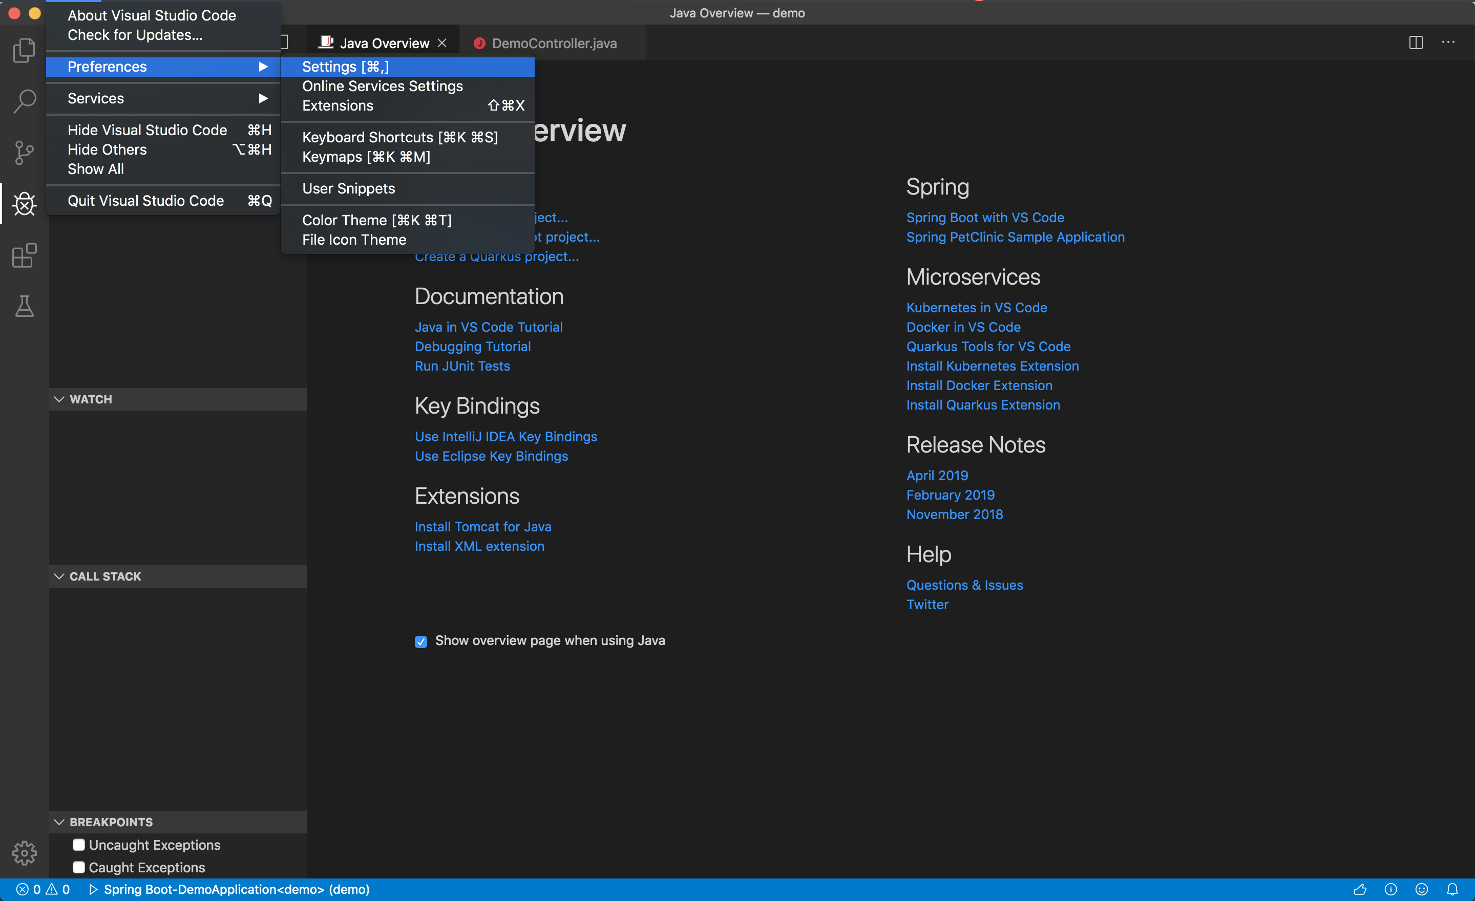1475x901 pixels.
Task: Open Debugging Tutorial link
Action: (472, 347)
